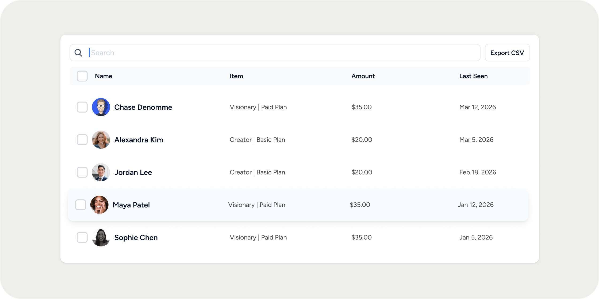Select the name Jordan Lee
The image size is (599, 299).
(x=133, y=172)
